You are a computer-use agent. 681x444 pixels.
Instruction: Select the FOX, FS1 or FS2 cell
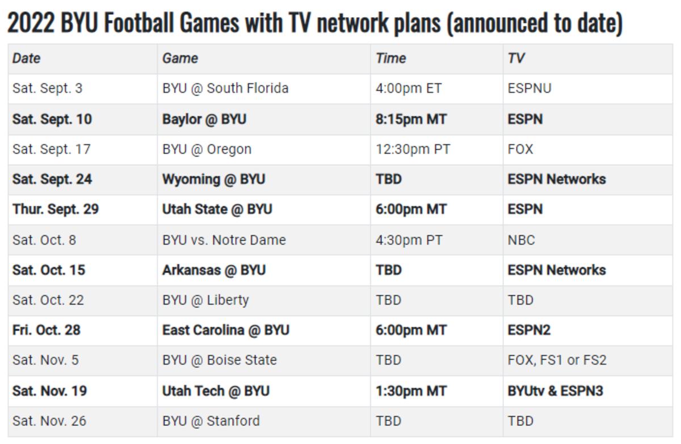pos(557,360)
